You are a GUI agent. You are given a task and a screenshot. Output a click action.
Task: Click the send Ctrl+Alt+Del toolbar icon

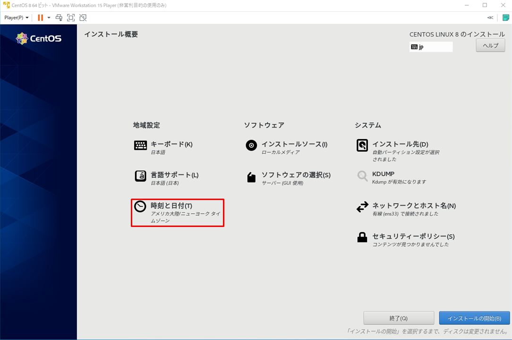coord(59,17)
